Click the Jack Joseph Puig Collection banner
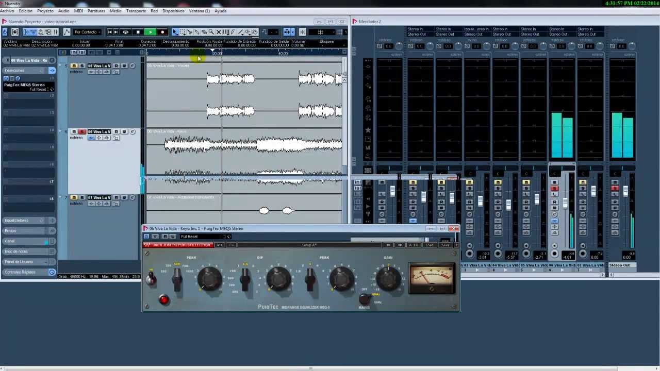 pos(177,245)
